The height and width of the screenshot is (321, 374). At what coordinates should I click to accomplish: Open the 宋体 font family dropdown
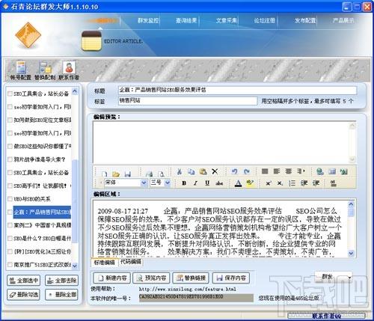(x=144, y=183)
